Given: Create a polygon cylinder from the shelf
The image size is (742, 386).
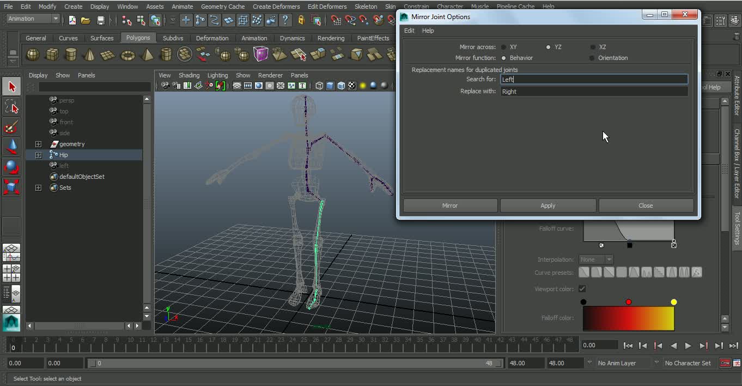Looking at the screenshot, I should (71, 55).
